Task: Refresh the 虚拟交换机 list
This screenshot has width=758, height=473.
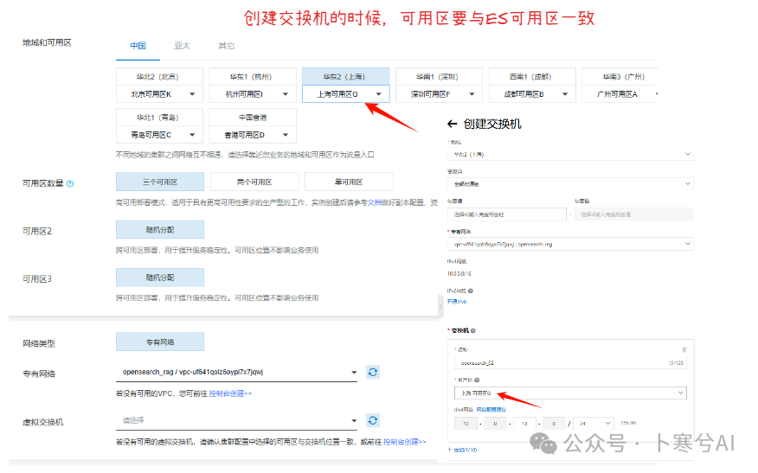Action: pyautogui.click(x=373, y=420)
